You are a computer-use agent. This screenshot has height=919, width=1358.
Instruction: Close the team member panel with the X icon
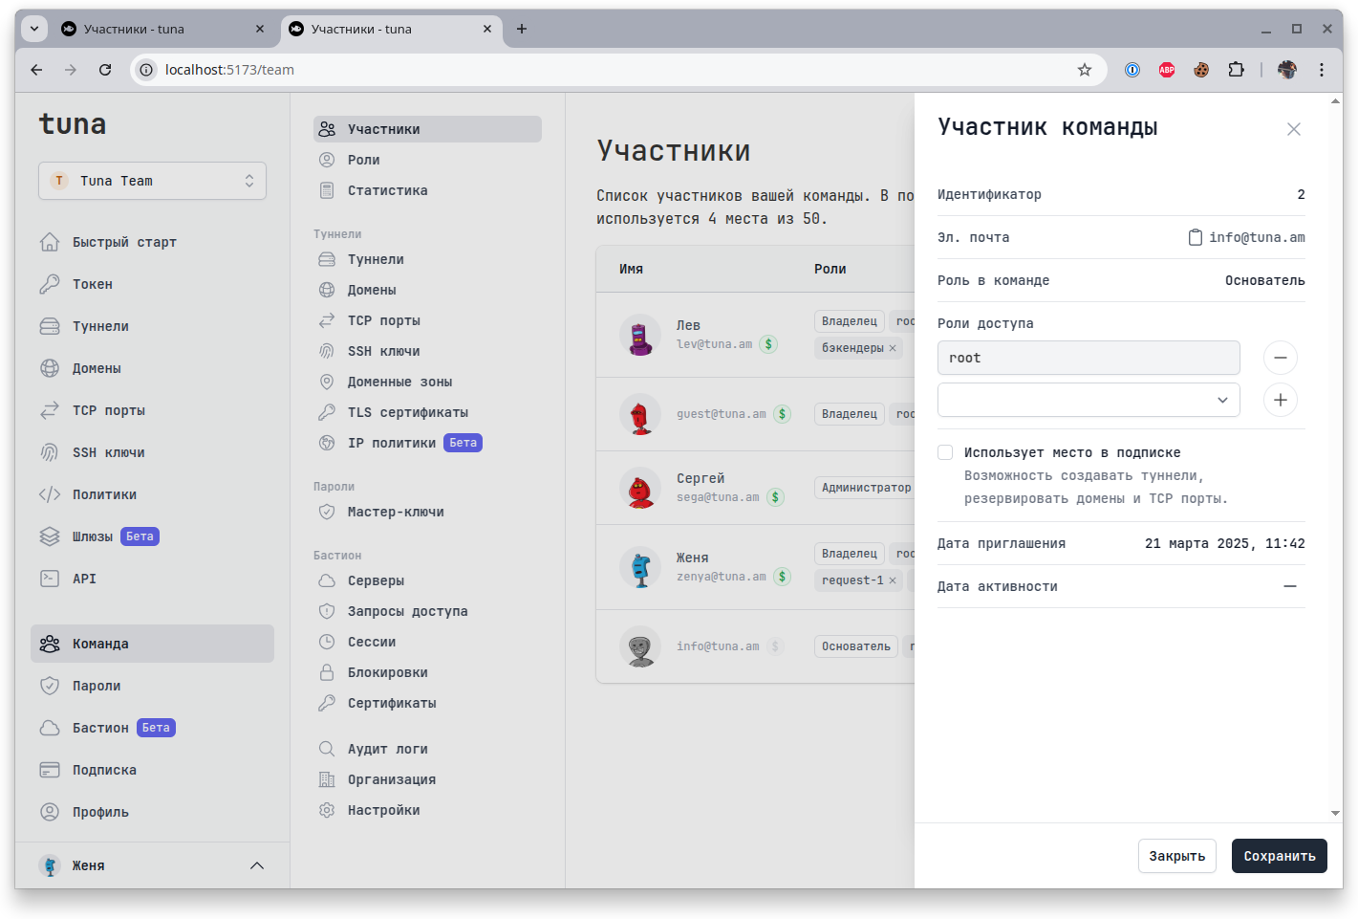1293,129
